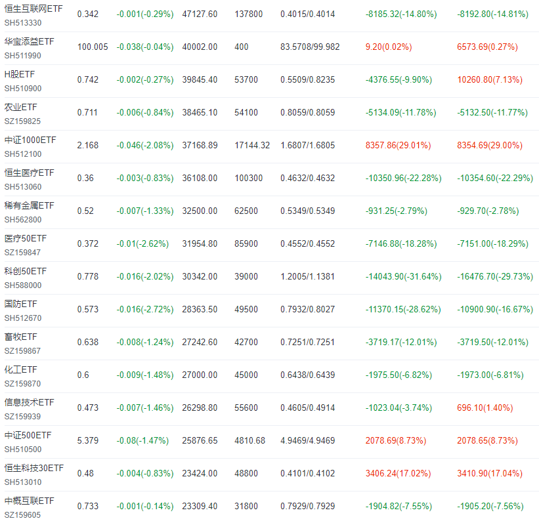Click the 科创50ETF name
Image resolution: width=539 pixels, height=523 pixels.
click(x=26, y=271)
